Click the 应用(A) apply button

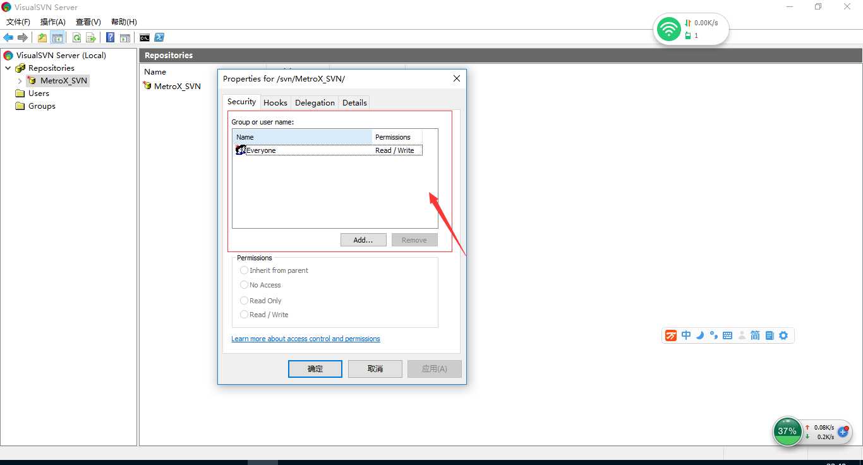pyautogui.click(x=435, y=369)
